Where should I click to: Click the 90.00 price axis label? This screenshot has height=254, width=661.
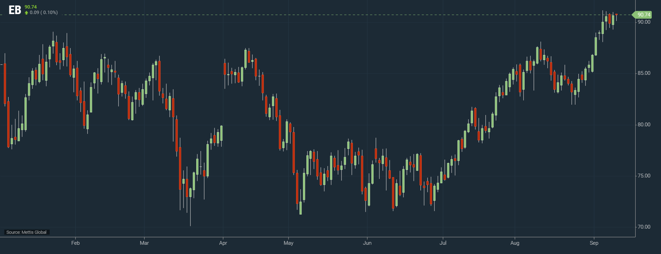(644, 22)
